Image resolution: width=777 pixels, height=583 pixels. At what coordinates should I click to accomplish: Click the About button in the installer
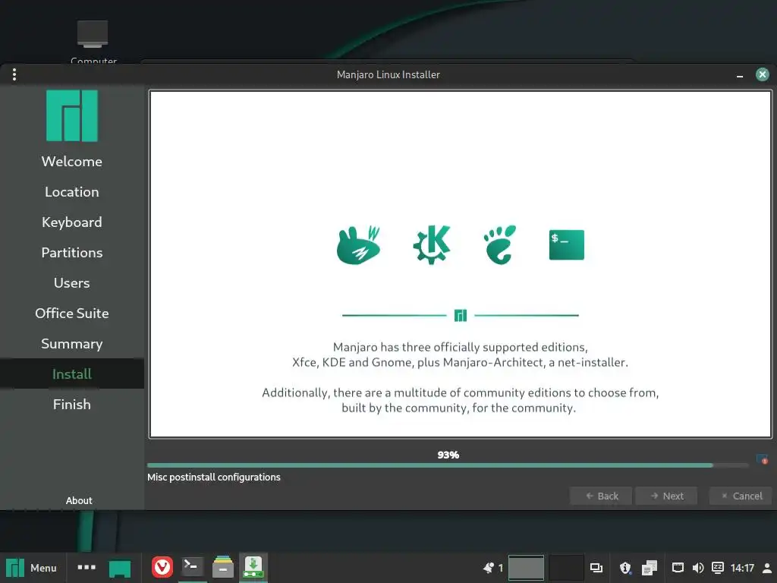pos(79,500)
